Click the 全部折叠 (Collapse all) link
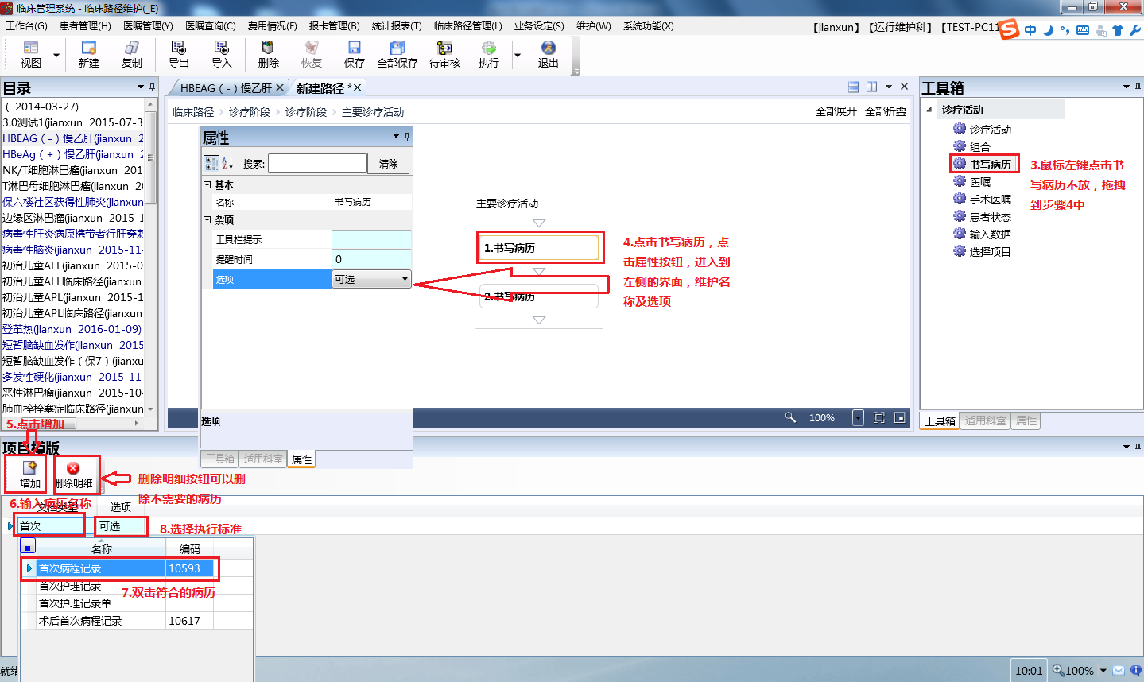 pos(886,111)
